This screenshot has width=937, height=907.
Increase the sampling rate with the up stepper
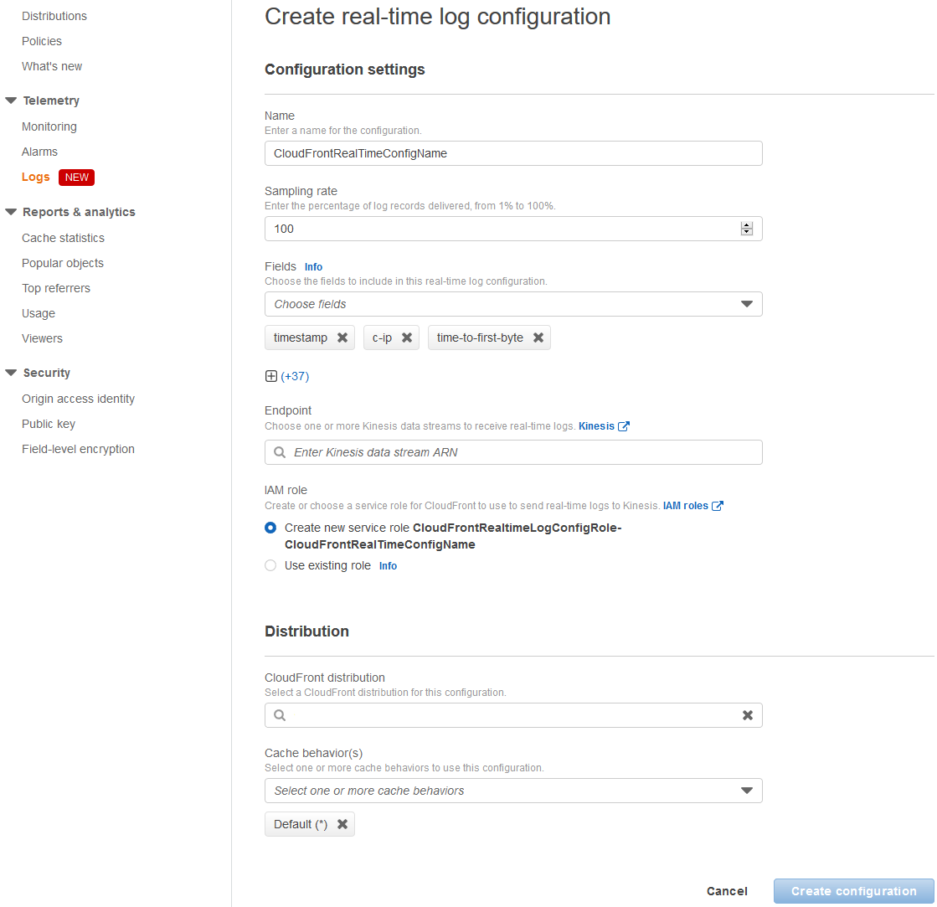coord(746,225)
